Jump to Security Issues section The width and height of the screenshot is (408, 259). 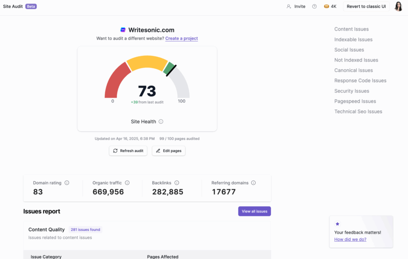(x=352, y=91)
